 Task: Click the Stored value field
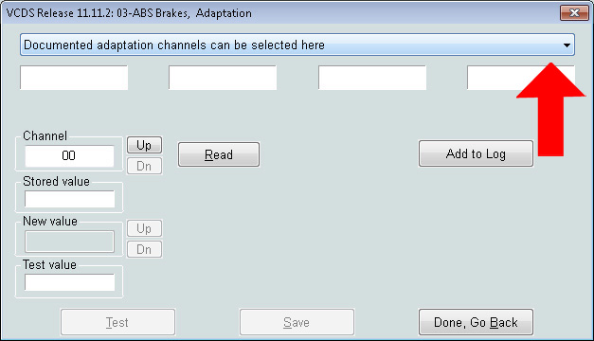tap(70, 199)
